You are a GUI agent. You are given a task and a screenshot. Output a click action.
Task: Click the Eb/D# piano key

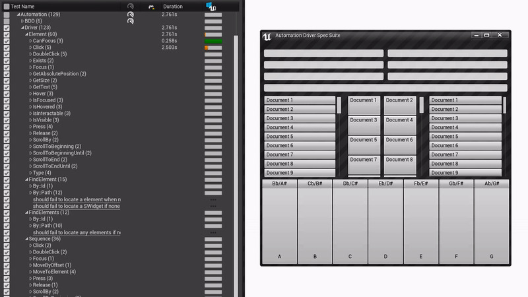point(385,221)
